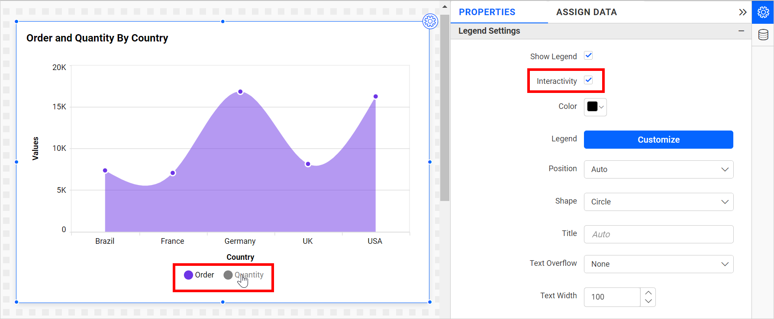Viewport: 774px width, 319px height.
Task: Click the Customize legend button
Action: click(658, 140)
